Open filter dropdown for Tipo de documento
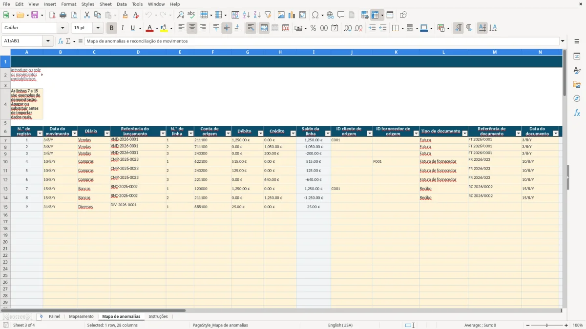Image resolution: width=586 pixels, height=329 pixels. pyautogui.click(x=465, y=134)
